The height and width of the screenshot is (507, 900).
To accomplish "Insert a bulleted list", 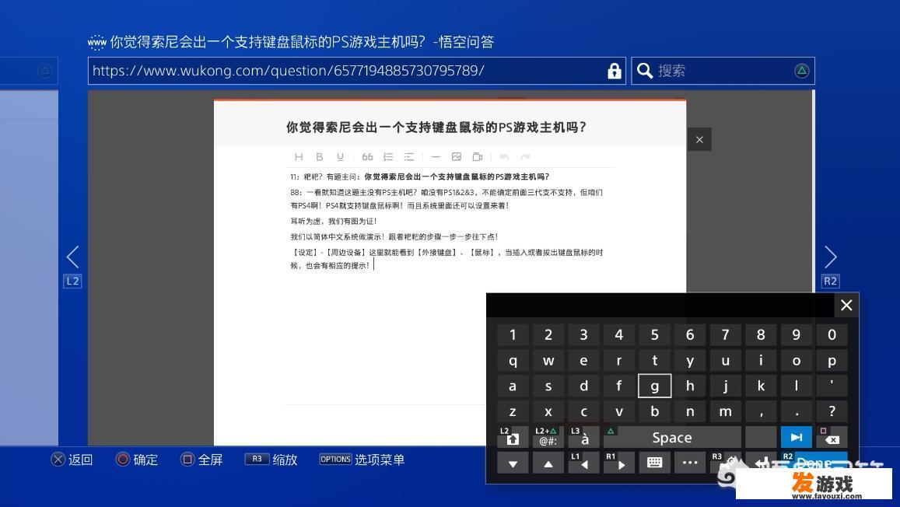I will pyautogui.click(x=408, y=156).
